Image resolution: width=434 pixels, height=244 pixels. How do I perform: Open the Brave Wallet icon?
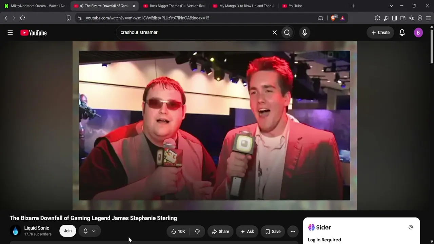pos(403,18)
